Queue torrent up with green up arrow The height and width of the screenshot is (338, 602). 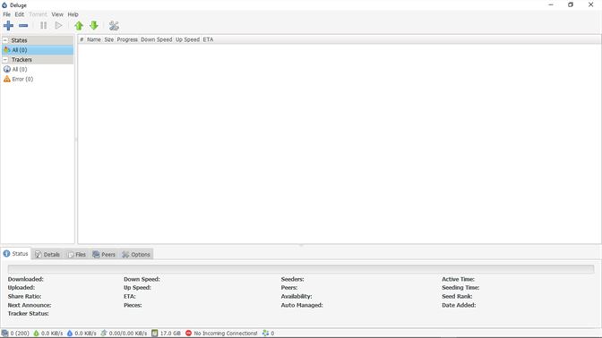(x=79, y=26)
